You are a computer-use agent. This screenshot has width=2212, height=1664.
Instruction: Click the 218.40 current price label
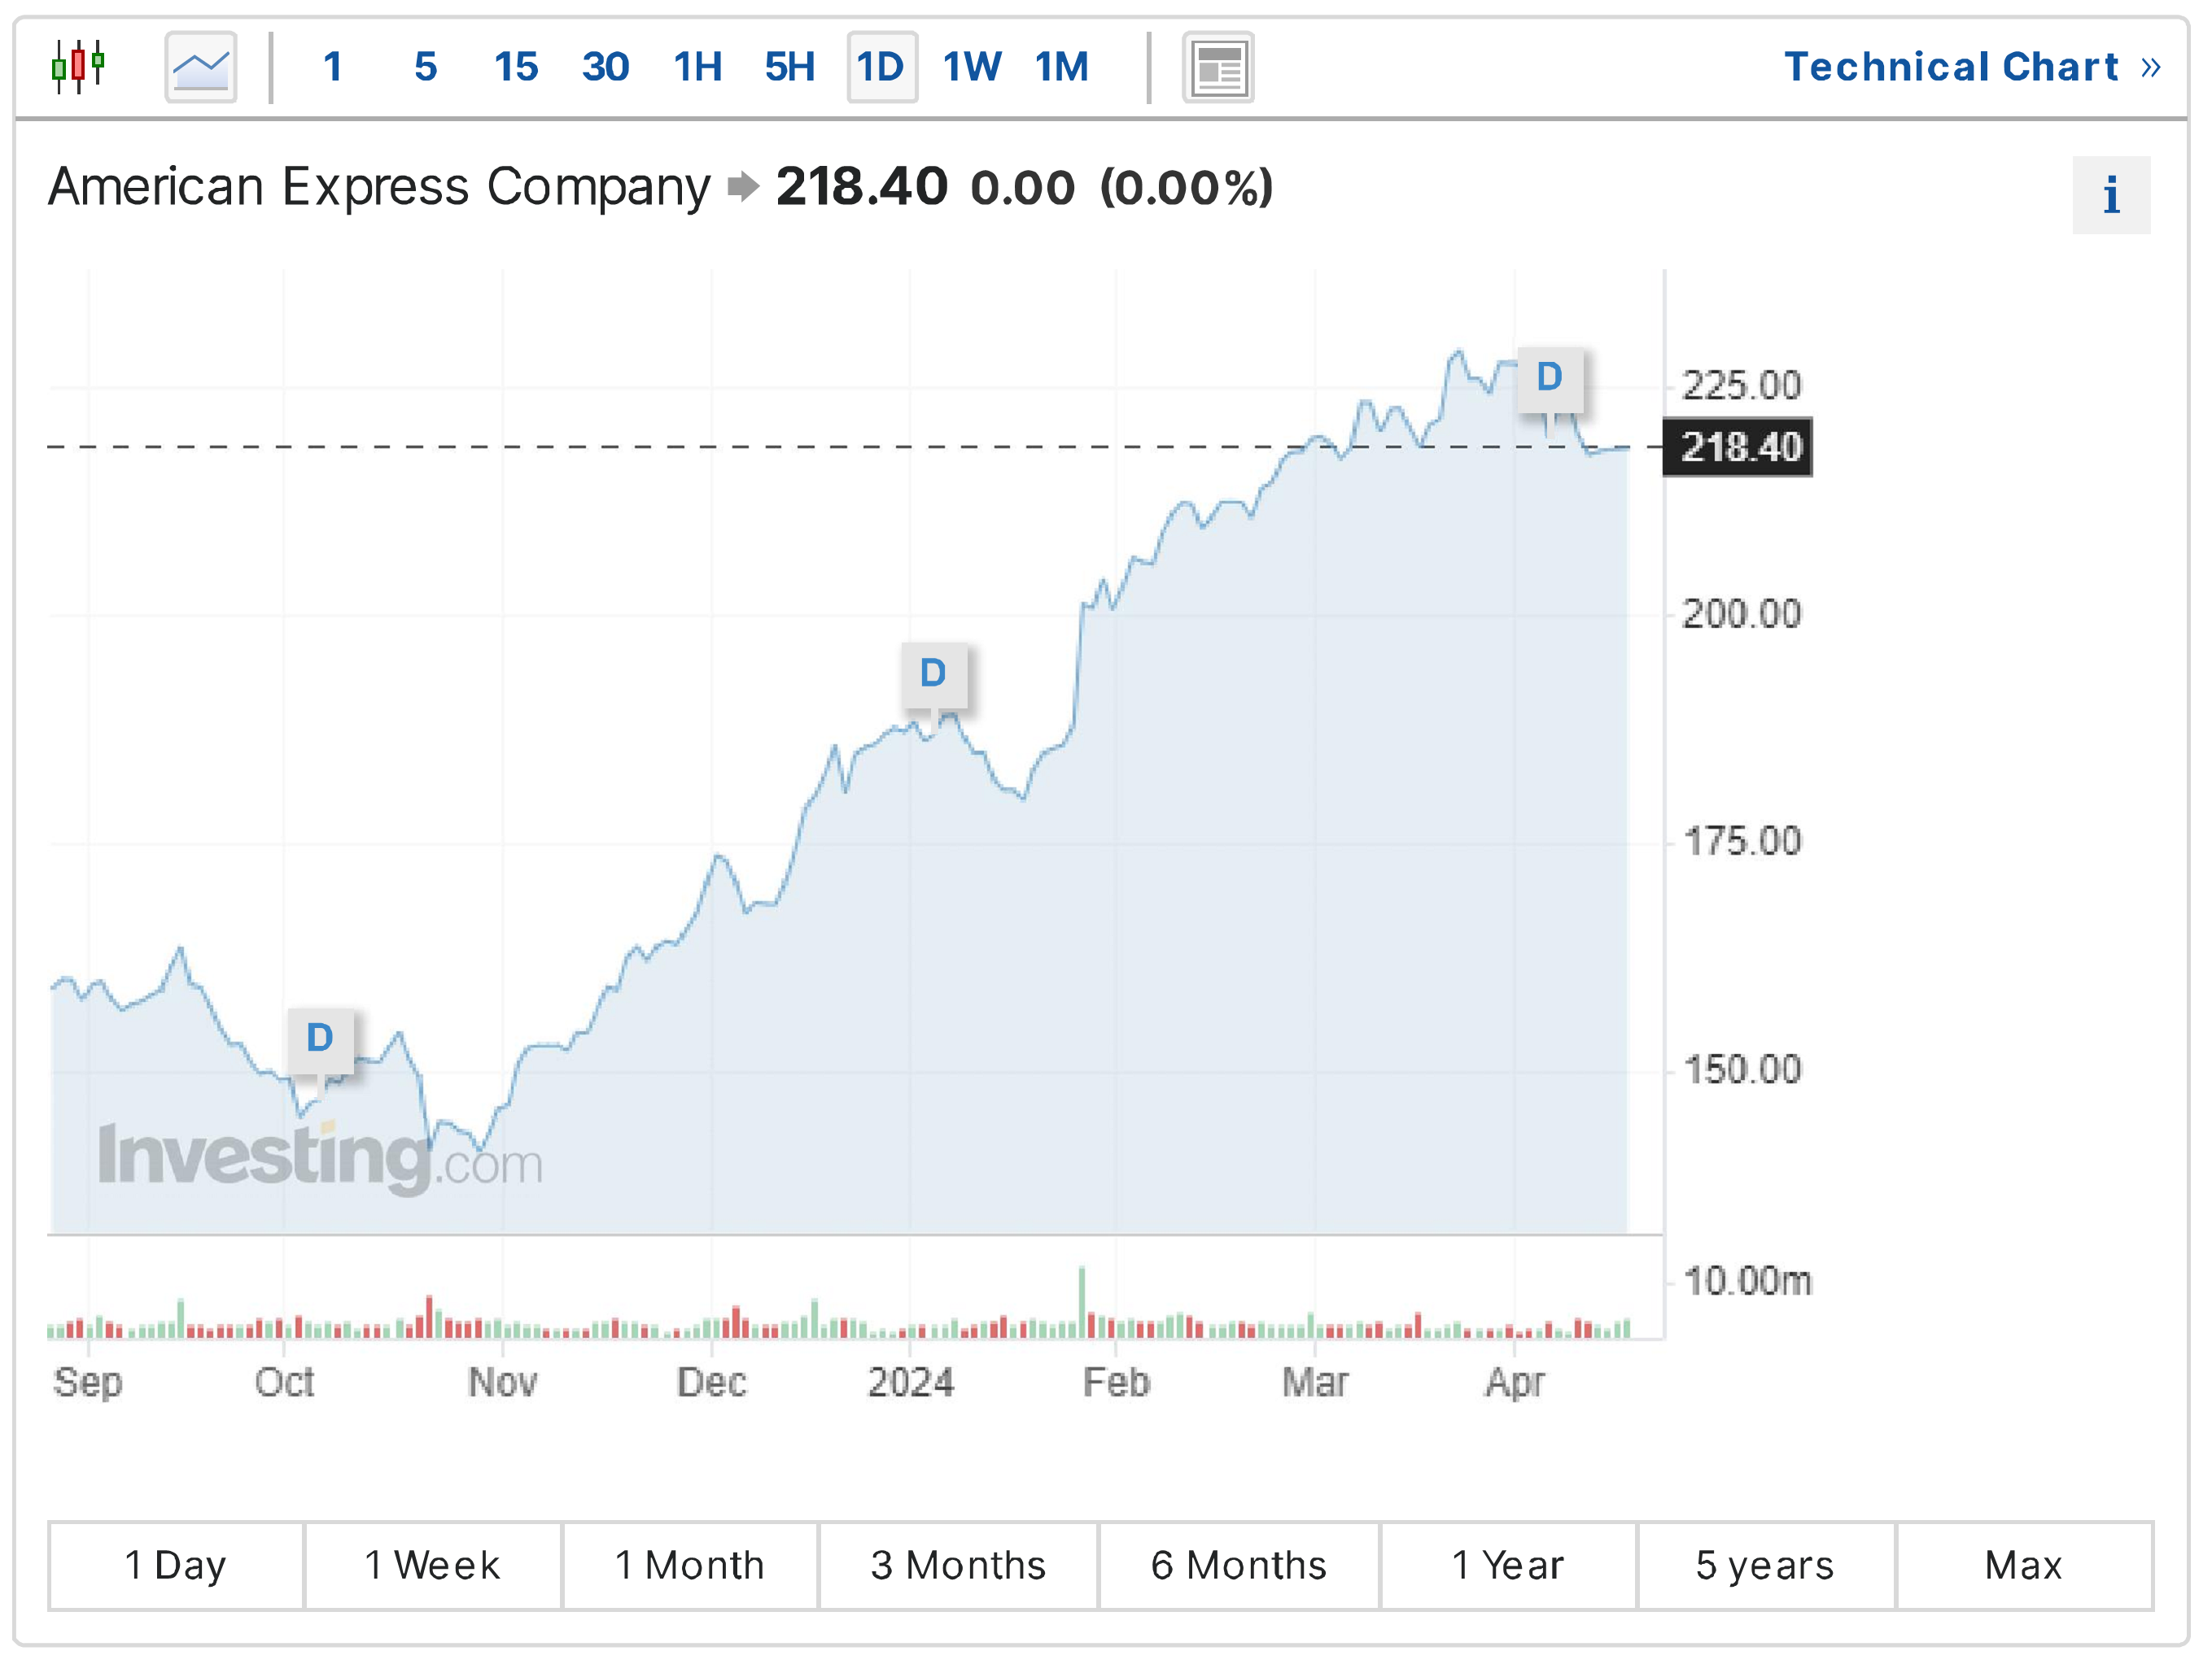click(x=1739, y=446)
